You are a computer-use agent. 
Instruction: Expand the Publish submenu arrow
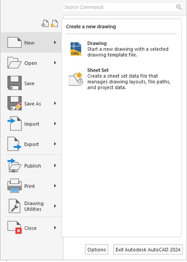click(55, 166)
